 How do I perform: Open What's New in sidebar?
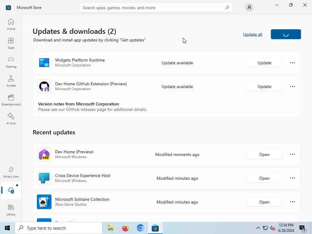coord(11,172)
